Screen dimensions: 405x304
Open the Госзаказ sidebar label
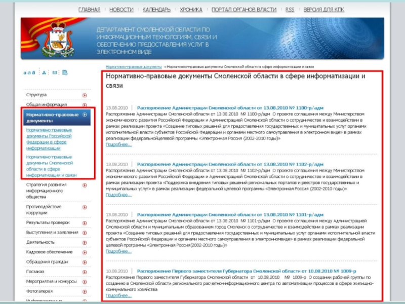[x=35, y=272]
